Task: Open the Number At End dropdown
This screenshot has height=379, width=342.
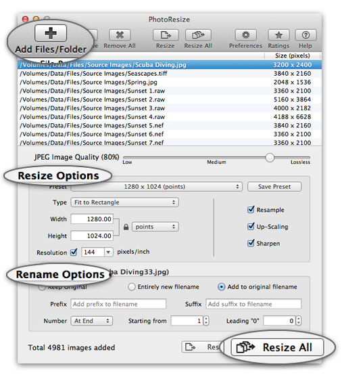Action: tap(92, 321)
